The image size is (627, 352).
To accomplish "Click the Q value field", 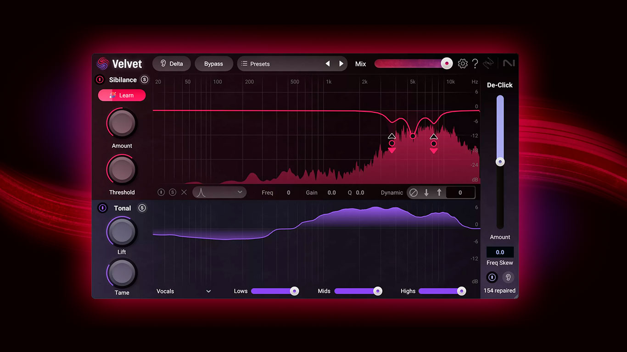I will 360,193.
